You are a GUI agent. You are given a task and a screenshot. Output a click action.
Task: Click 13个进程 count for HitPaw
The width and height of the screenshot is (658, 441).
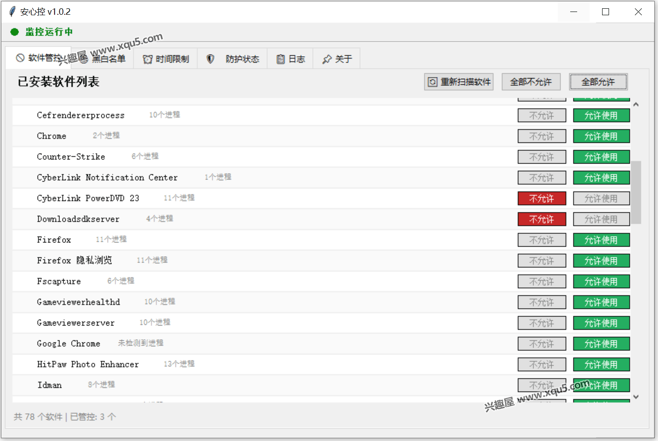point(179,364)
